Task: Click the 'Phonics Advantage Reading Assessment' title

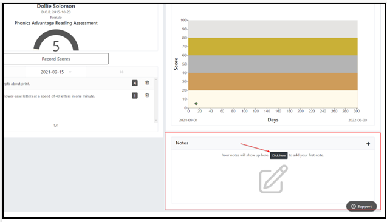Action: pos(56,23)
